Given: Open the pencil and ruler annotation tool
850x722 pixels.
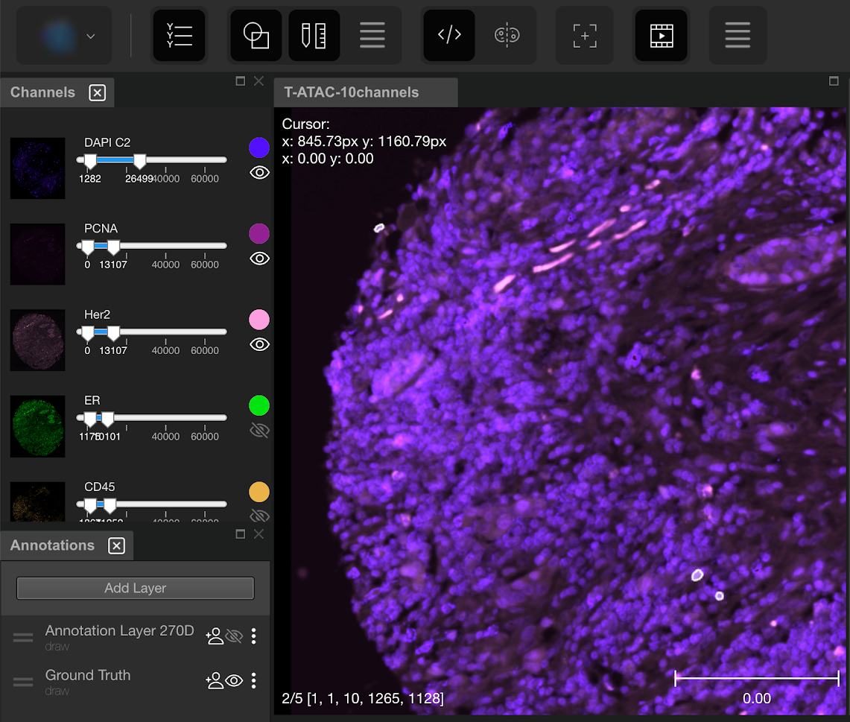Looking at the screenshot, I should coord(314,35).
